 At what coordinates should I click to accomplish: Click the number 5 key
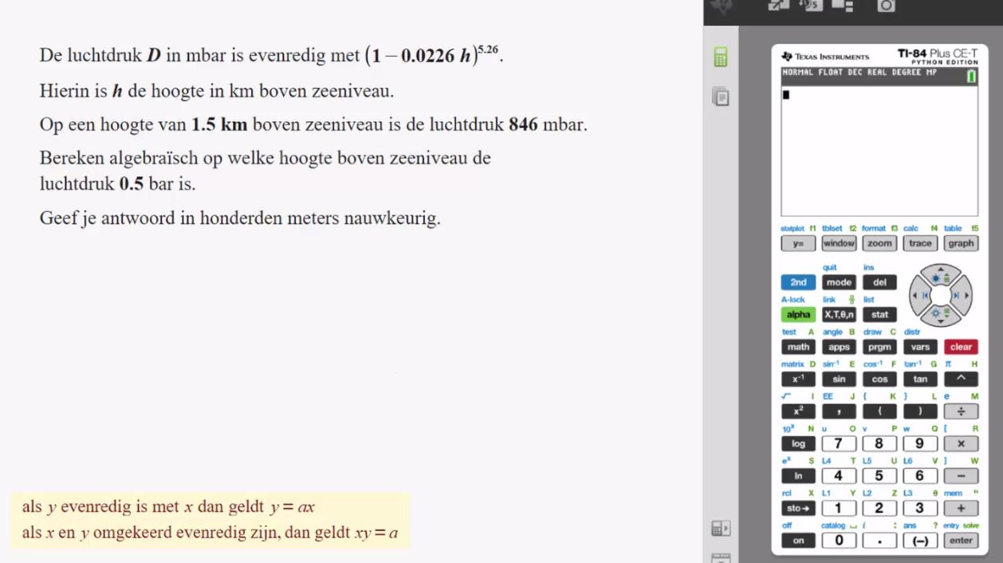[x=879, y=476]
